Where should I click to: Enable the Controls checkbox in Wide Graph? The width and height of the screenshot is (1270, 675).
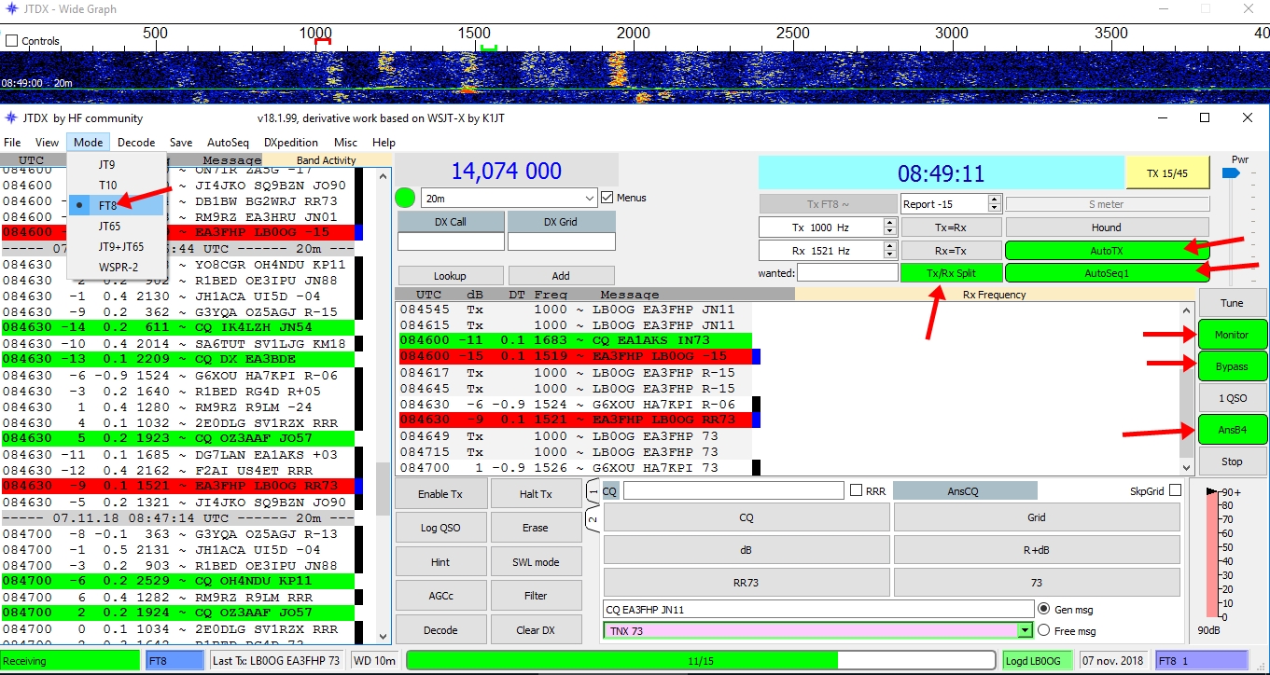coord(12,41)
